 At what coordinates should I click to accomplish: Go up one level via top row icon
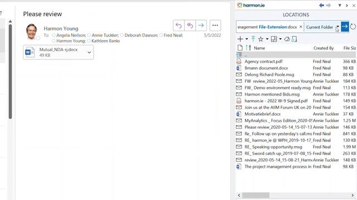pyautogui.click(x=239, y=54)
